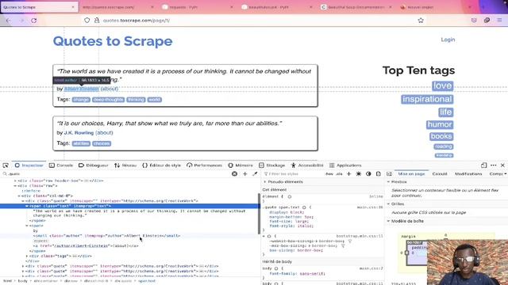The image size is (508, 285).
Task: Toggle the :hov pseudo-class panel
Action: point(329,174)
